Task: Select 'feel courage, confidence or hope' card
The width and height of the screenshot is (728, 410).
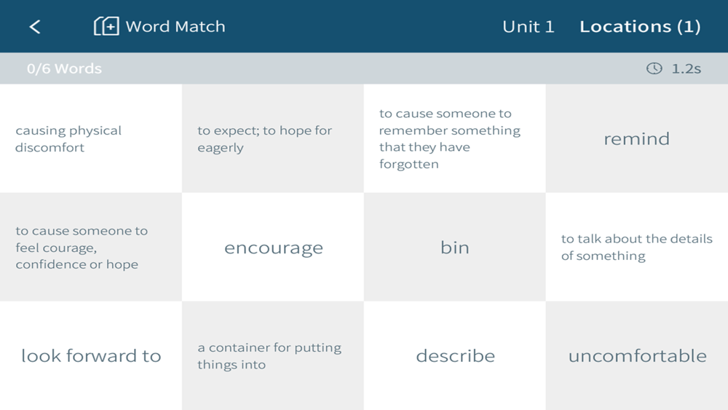Action: tap(91, 248)
